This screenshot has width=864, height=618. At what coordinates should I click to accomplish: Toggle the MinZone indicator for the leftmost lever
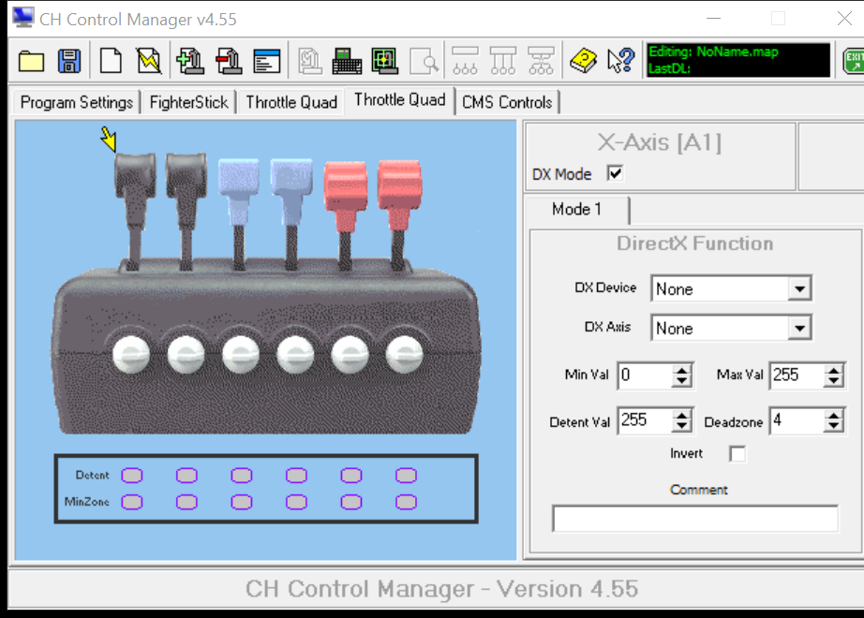132,502
